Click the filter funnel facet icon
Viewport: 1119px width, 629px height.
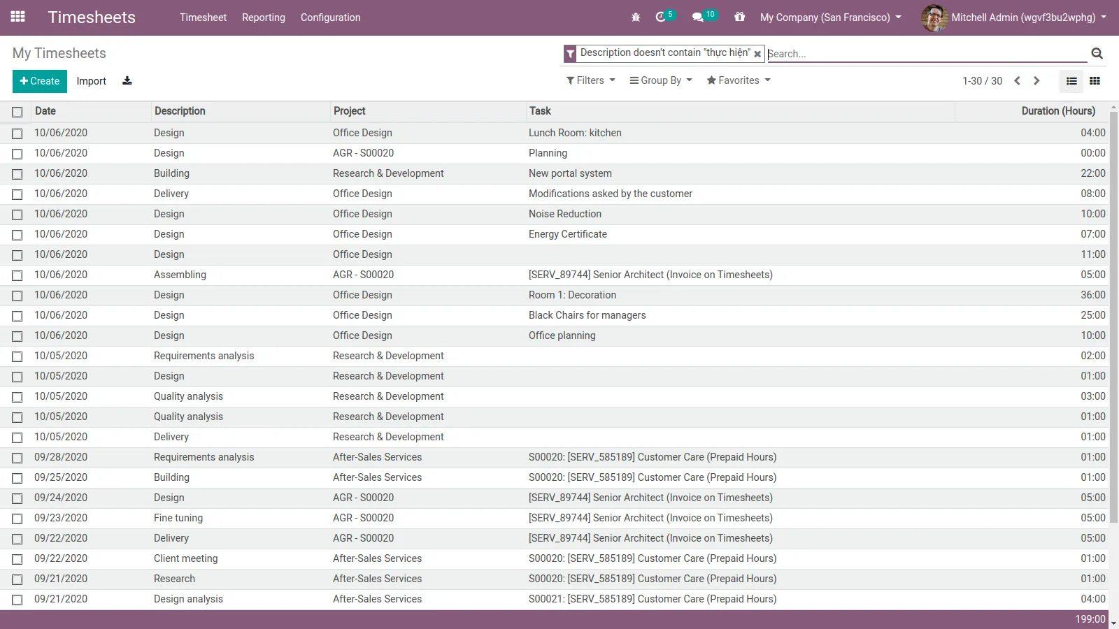571,53
